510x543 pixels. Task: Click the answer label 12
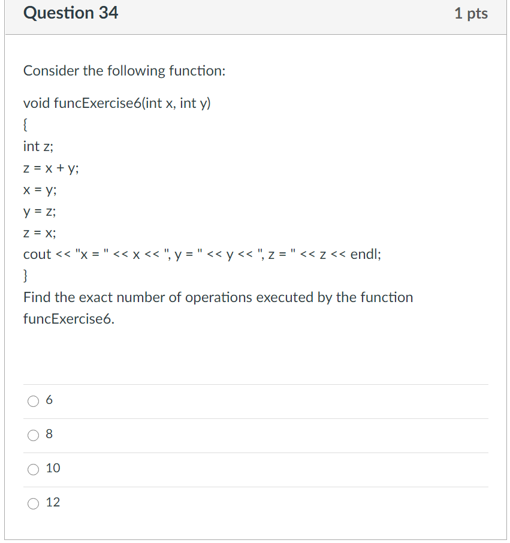[x=52, y=502]
